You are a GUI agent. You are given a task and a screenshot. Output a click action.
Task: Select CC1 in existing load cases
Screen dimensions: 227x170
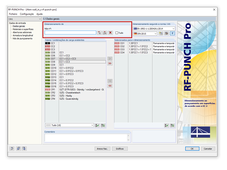[75, 43]
